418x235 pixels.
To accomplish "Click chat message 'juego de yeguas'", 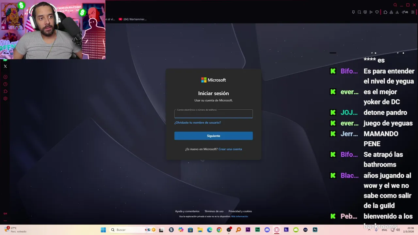I will pyautogui.click(x=388, y=123).
